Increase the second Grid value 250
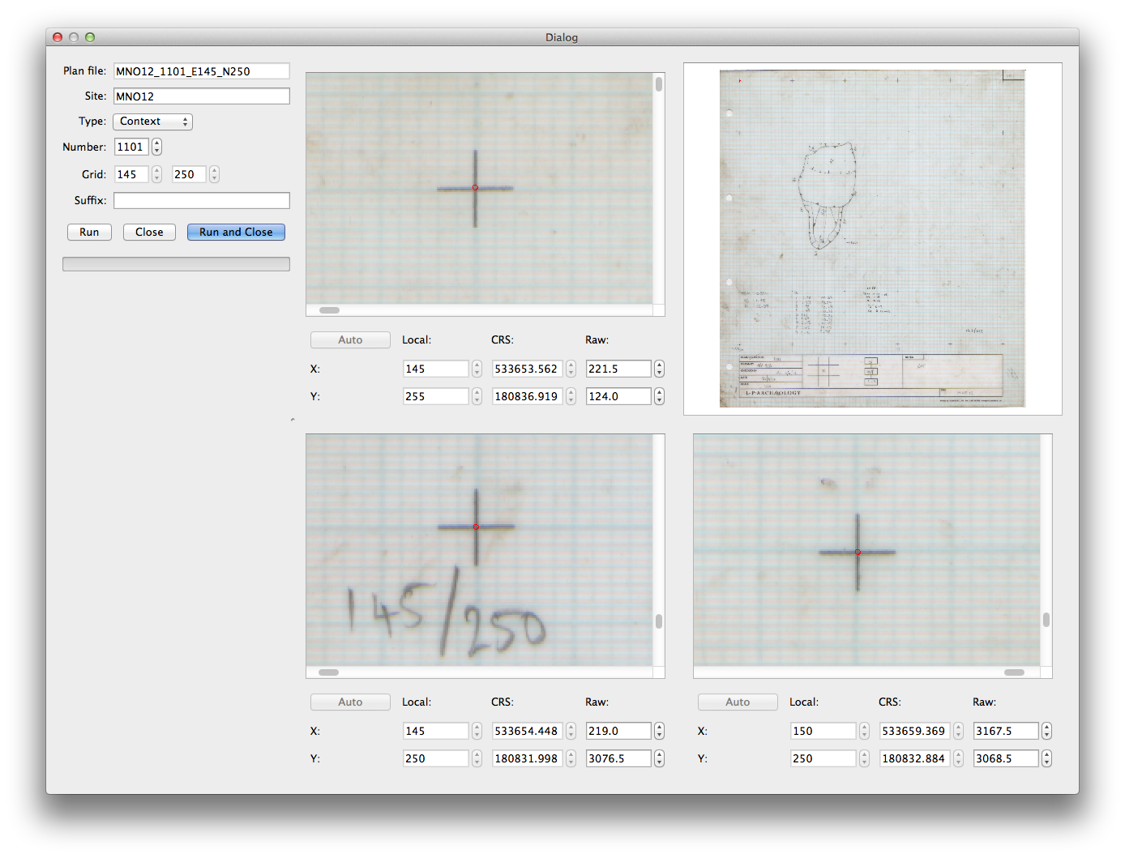This screenshot has width=1125, height=858. (214, 170)
